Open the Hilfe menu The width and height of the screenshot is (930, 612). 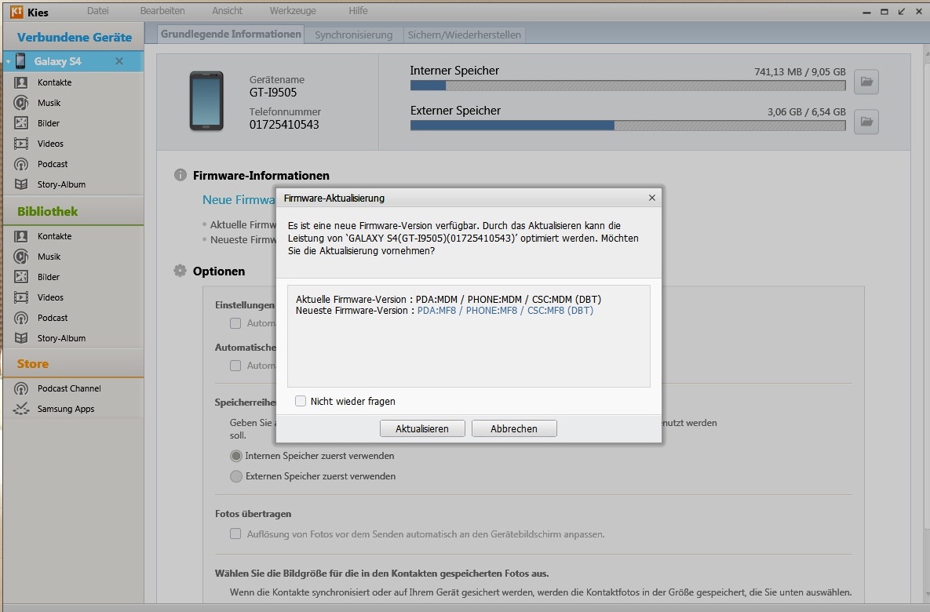pyautogui.click(x=358, y=11)
